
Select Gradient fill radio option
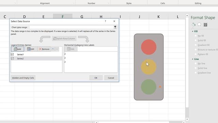tap(196, 45)
